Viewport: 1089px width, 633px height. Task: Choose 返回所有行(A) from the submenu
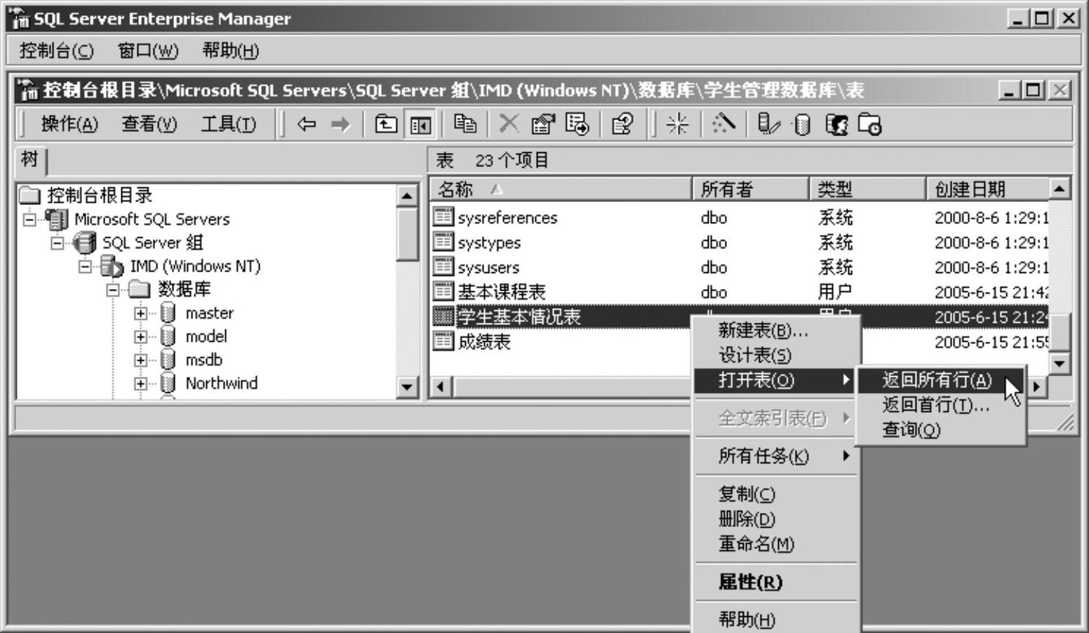941,380
